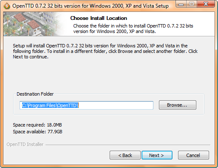Click the window title text in the title bar
Screen dimensions: 218x168
[91, 6]
